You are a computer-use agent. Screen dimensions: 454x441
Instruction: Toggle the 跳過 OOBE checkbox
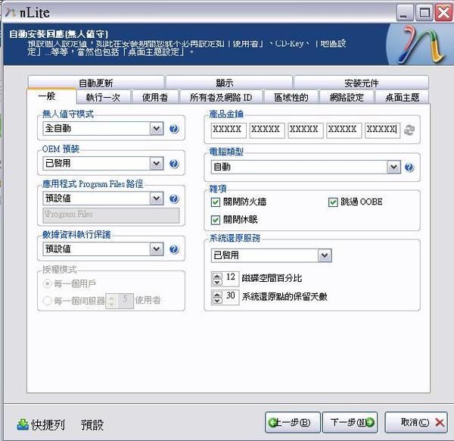pos(333,202)
